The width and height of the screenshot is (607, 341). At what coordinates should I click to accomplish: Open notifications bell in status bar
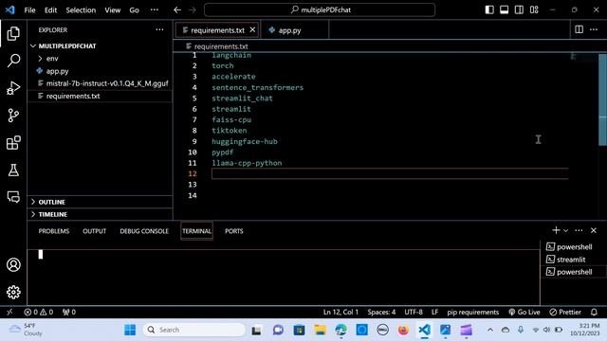pyautogui.click(x=594, y=312)
